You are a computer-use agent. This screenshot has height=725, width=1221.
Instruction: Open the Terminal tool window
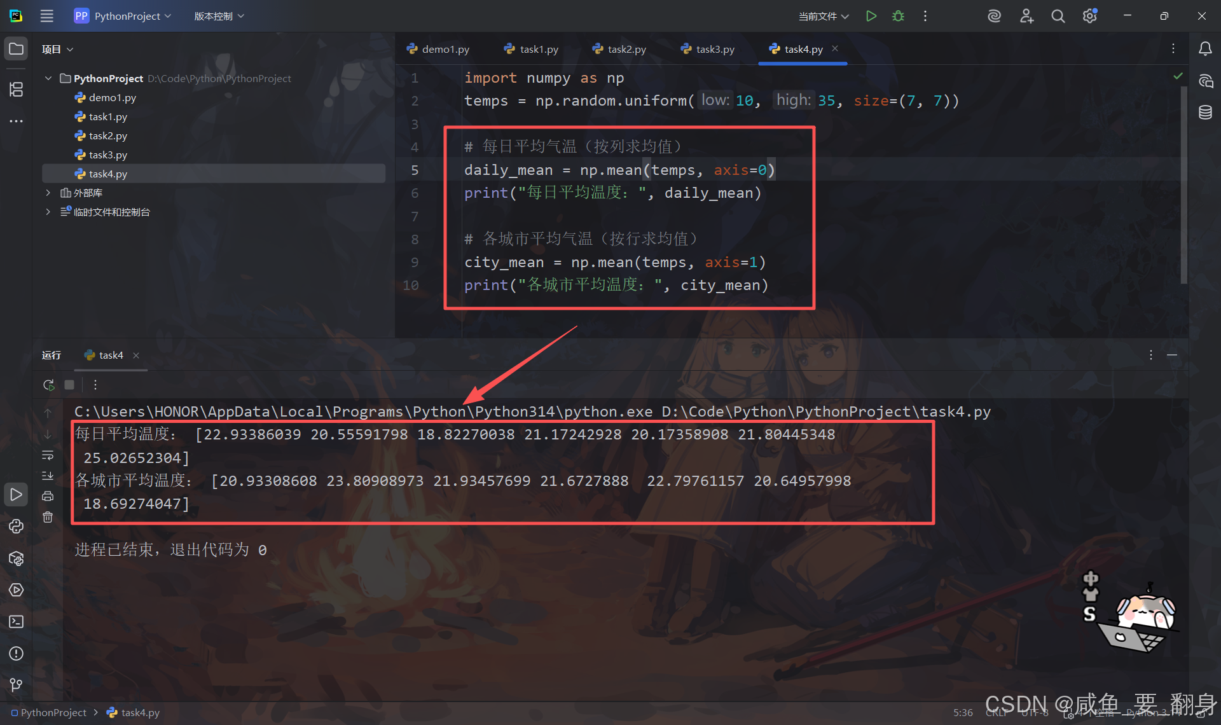point(17,621)
